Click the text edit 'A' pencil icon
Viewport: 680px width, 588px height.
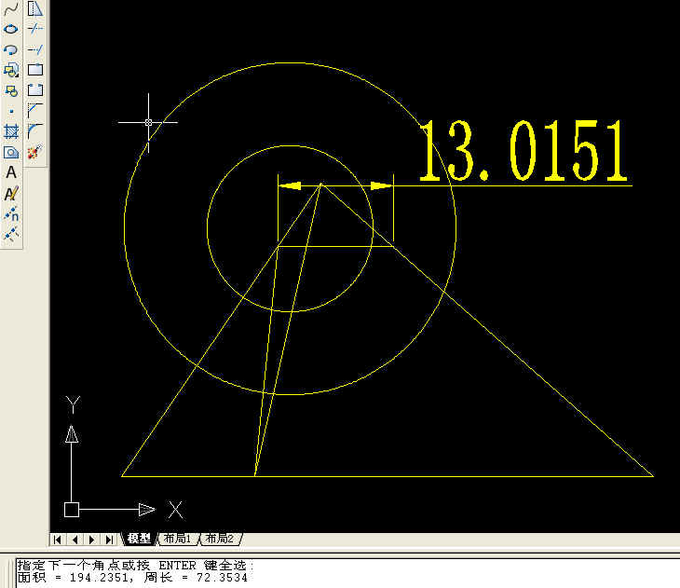[11, 194]
